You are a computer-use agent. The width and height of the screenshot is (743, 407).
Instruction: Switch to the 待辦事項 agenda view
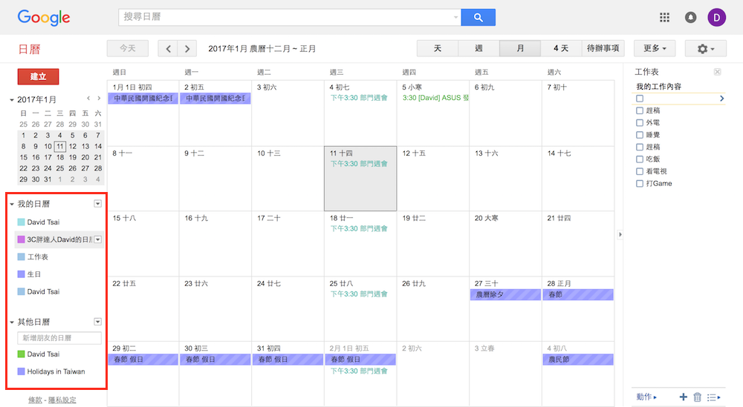click(x=603, y=49)
